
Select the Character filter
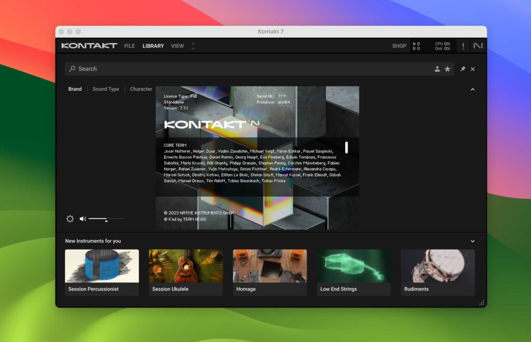[141, 89]
